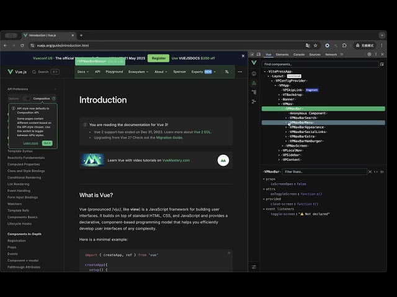Focus the Filter State input field
Image resolution: width=397 pixels, height=297 pixels.
[324, 172]
